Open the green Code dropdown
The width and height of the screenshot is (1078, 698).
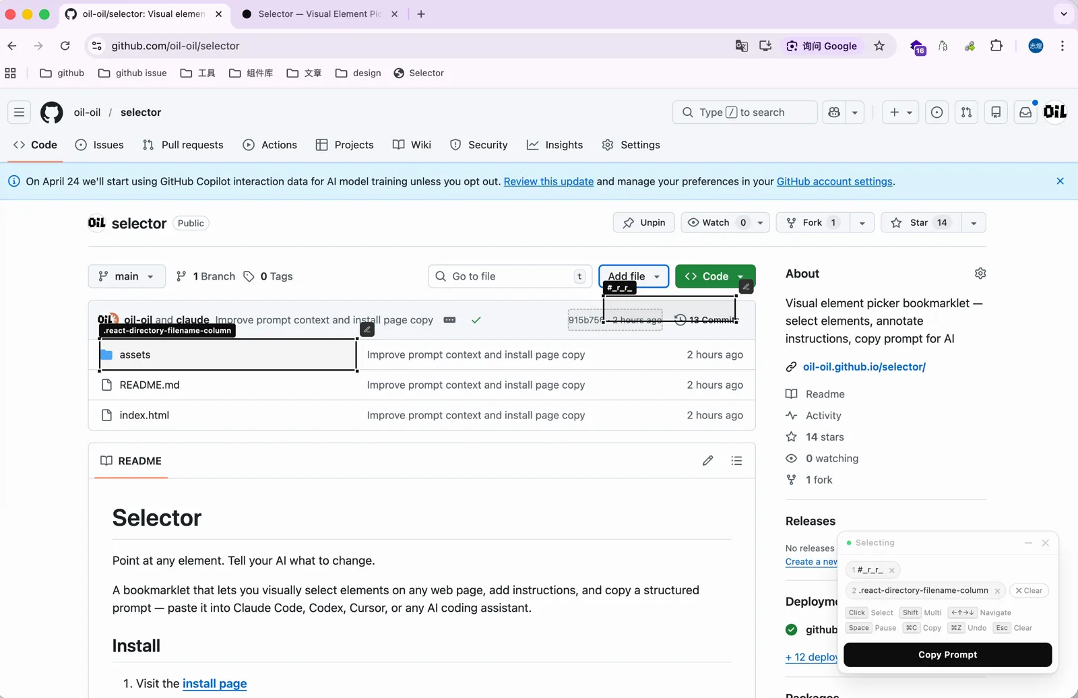(716, 276)
